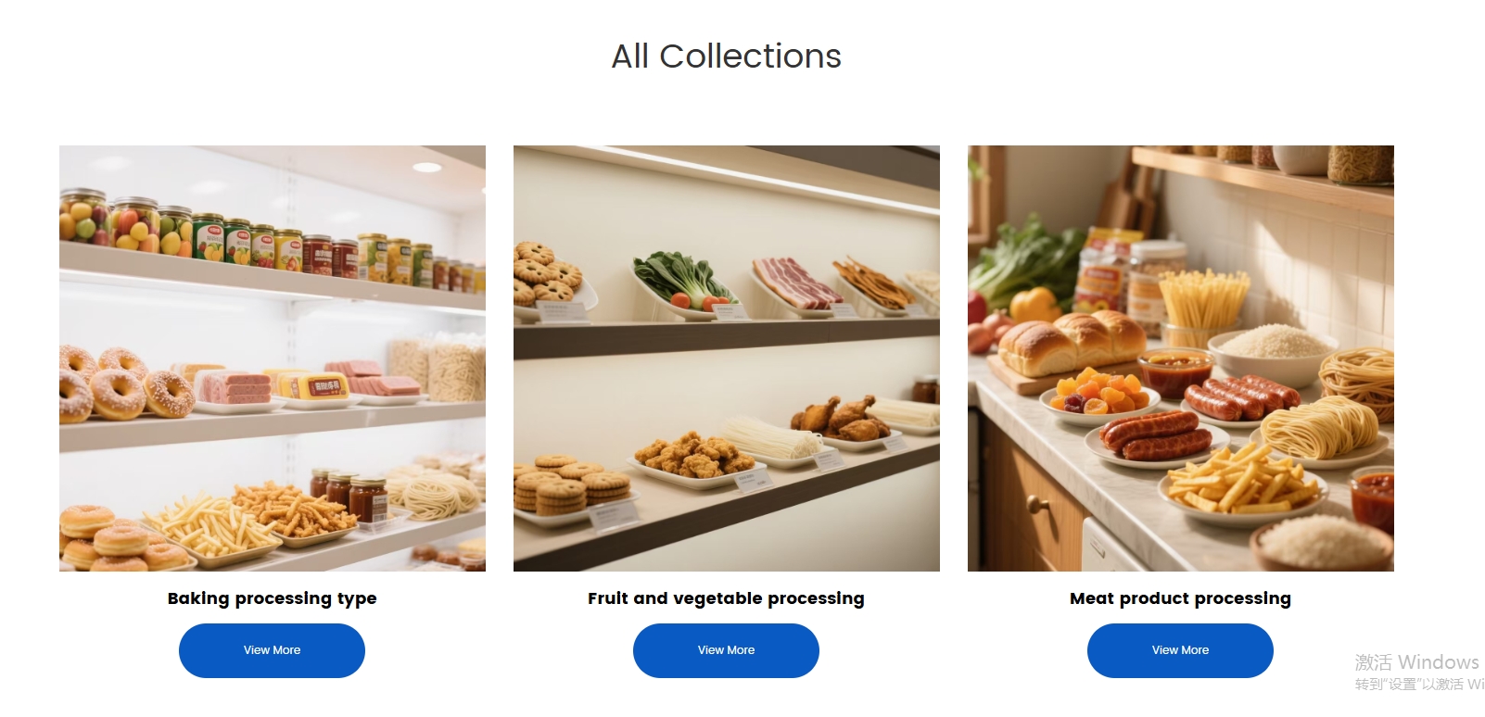Select the Baking processing type title link
Screen dimensions: 1485x717
[273, 598]
